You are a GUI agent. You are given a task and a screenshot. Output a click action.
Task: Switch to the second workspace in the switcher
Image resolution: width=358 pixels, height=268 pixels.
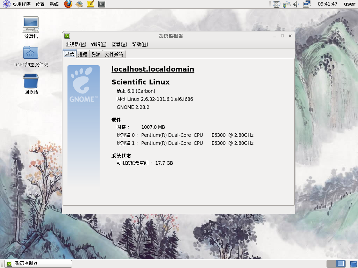pos(341,264)
